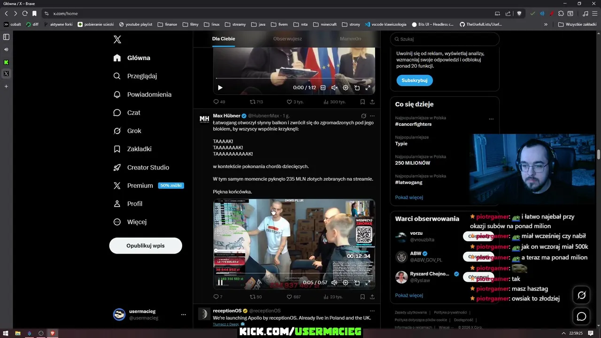Viewport: 601px width, 338px height.
Task: Open Premium with 50% zniżki badge
Action: pos(148,185)
